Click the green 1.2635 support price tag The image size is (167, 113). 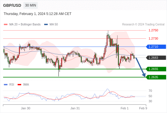[x=156, y=77]
